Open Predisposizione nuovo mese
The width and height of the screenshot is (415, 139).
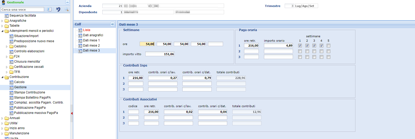click(x=34, y=41)
